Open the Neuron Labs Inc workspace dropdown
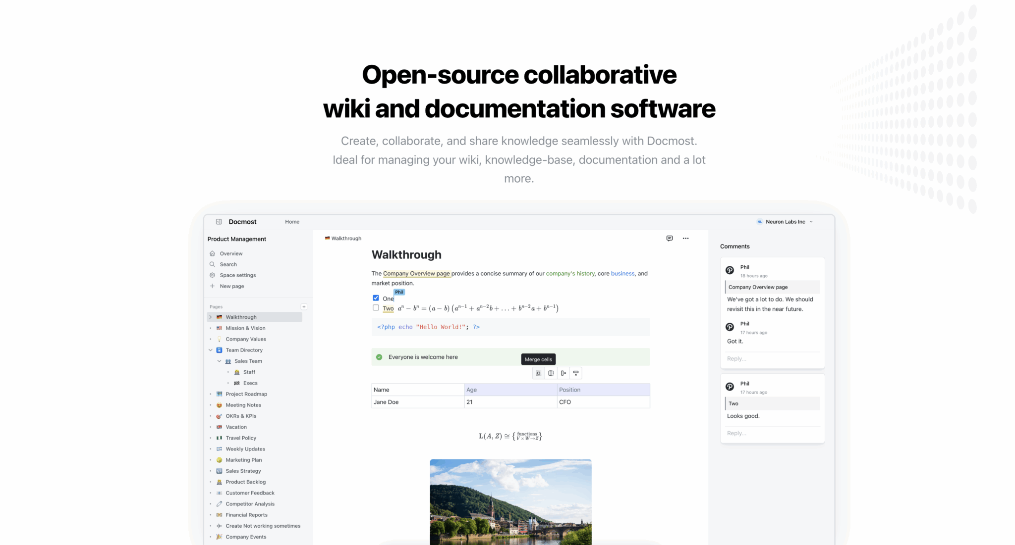The height and width of the screenshot is (545, 1015). pos(785,222)
